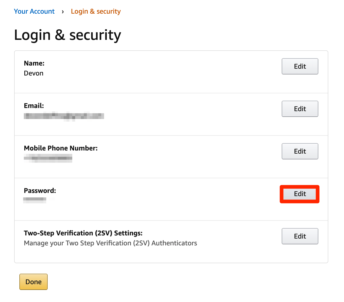
Task: Click the yellow Done button
Action: (34, 282)
